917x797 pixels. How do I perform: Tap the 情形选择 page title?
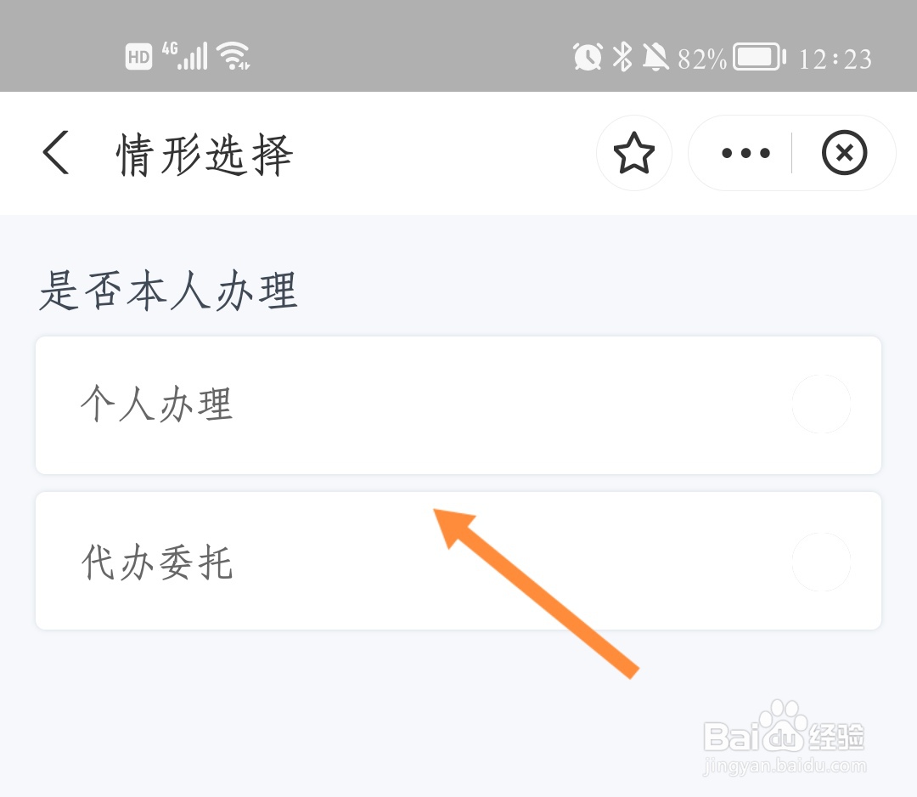(x=204, y=155)
